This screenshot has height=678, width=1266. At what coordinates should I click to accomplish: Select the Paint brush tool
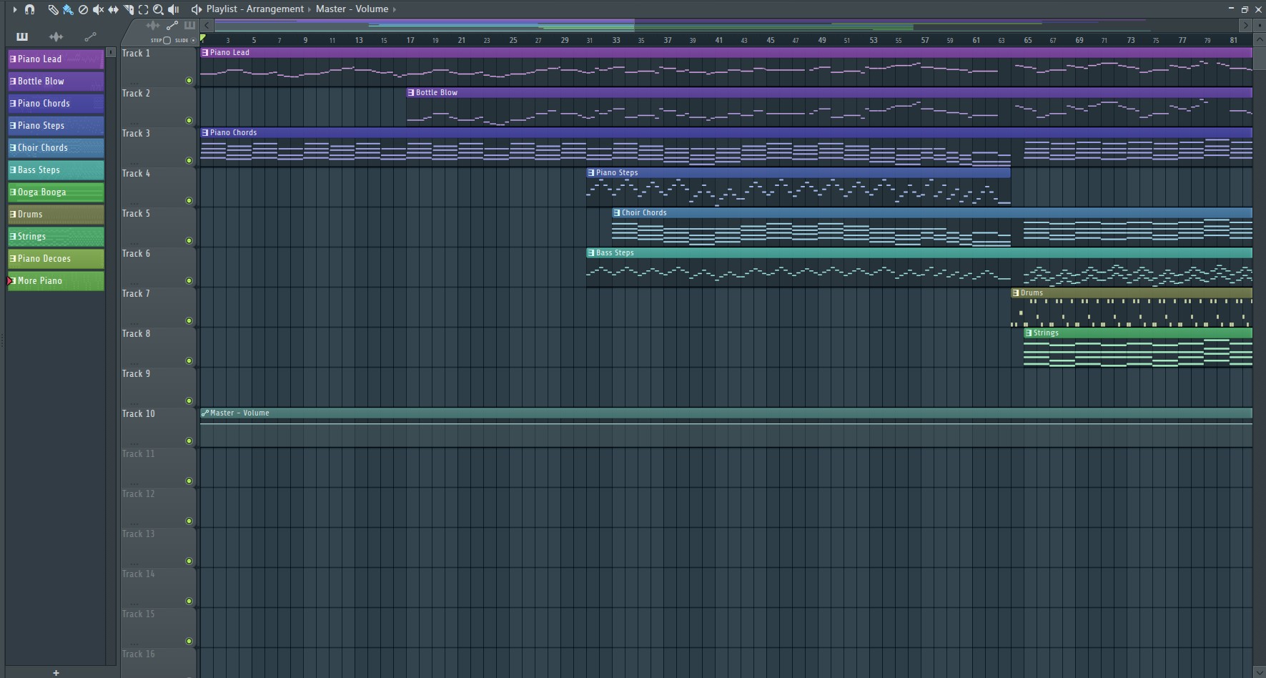coord(68,9)
